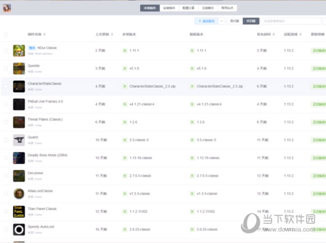Click the Titan Panel Classic icon
Image resolution: width=326 pixels, height=243 pixels.
tap(19, 211)
